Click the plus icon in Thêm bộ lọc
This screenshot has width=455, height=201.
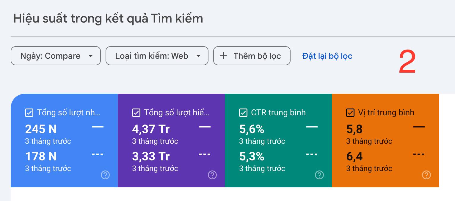223,56
